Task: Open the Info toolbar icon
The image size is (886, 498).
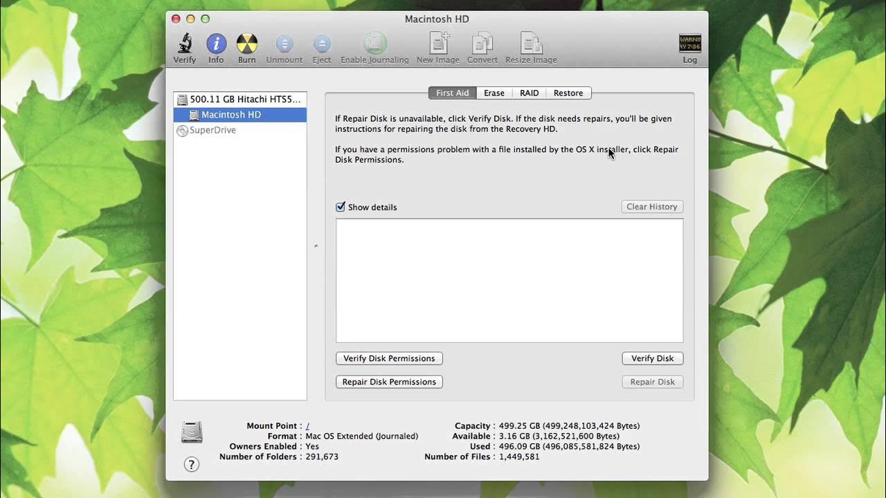Action: pyautogui.click(x=216, y=44)
